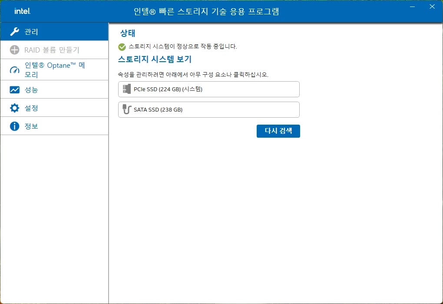Image resolution: width=443 pixels, height=304 pixels.
Task: Close the Intel RST window
Action: [x=432, y=7]
